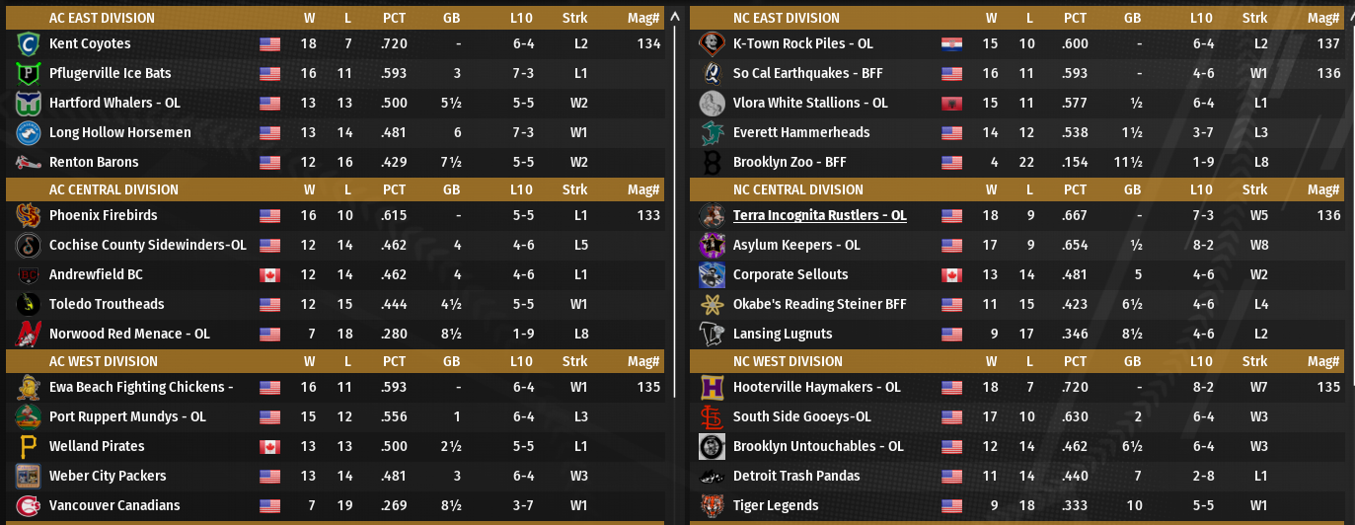The image size is (1355, 525).
Task: Open the Brooklyn Zoo - BFF team page
Action: point(790,163)
